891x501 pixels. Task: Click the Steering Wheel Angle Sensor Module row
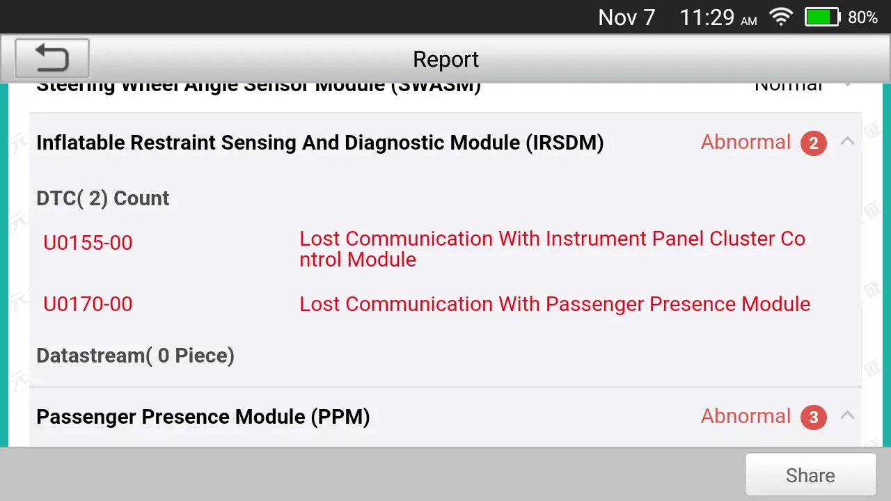(445, 90)
